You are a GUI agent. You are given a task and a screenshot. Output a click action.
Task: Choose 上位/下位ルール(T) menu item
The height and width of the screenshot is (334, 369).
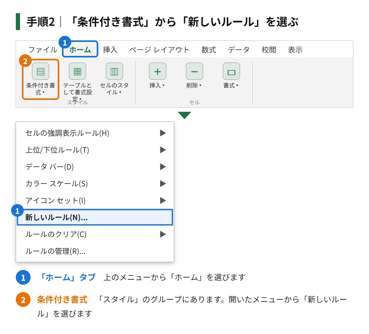point(95,150)
